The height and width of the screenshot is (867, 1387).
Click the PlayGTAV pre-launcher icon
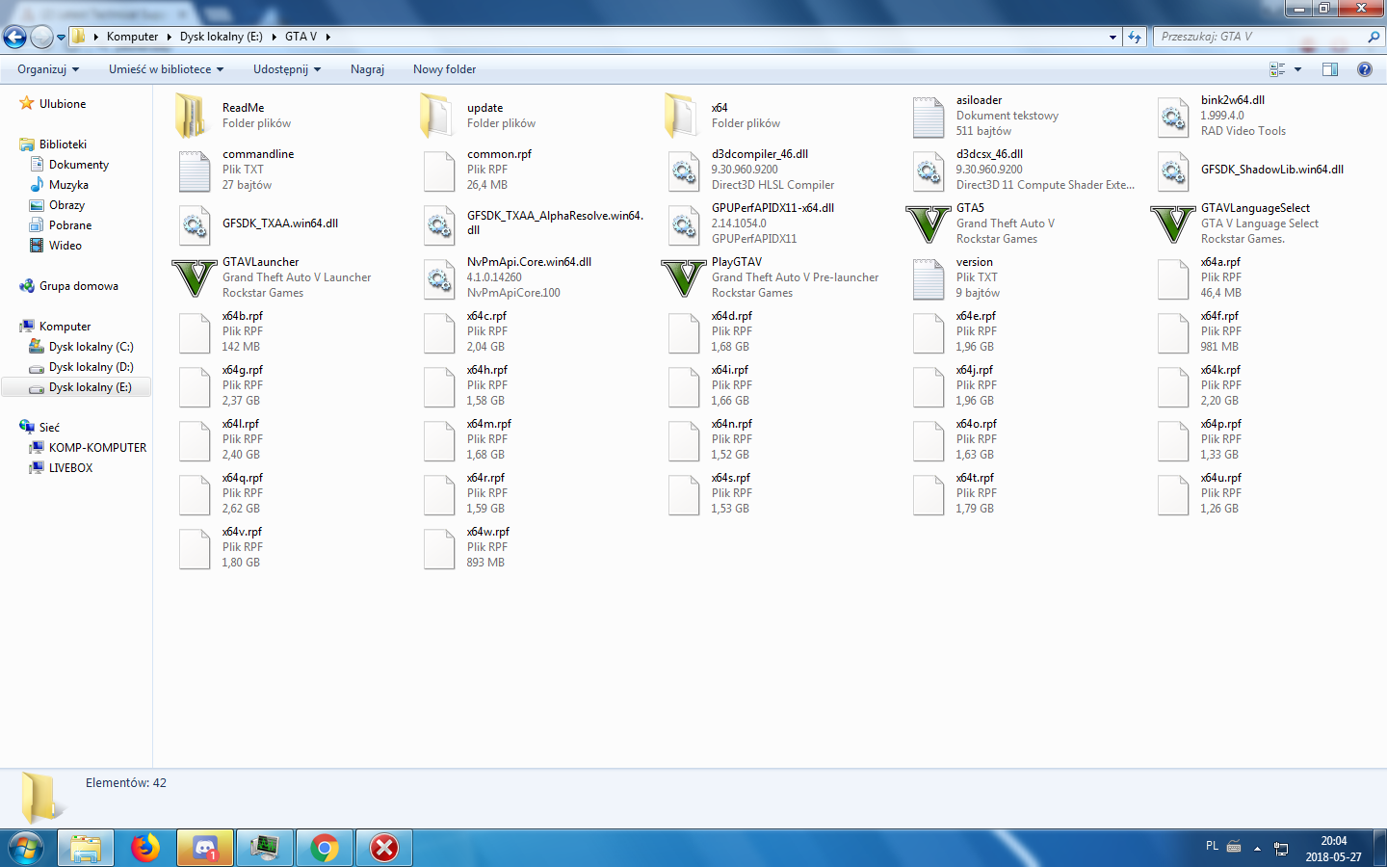coord(684,277)
